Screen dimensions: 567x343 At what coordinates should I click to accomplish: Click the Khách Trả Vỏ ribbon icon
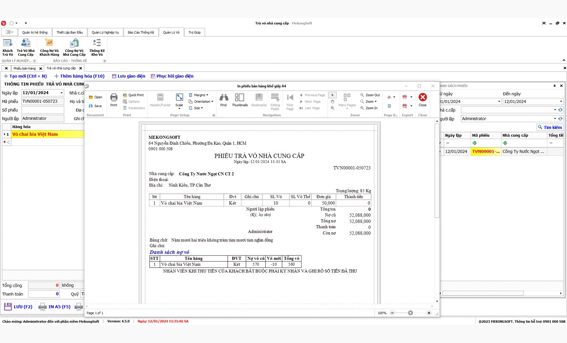(x=8, y=47)
